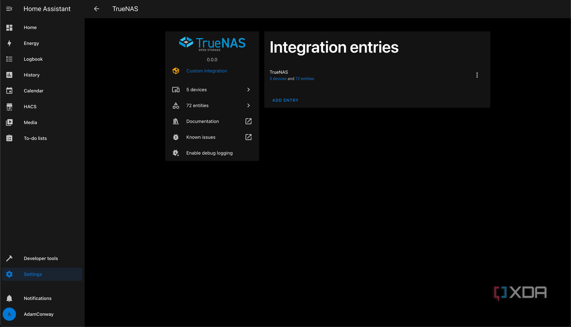
Task: Open the Energy lightning bolt icon
Action: click(x=9, y=43)
